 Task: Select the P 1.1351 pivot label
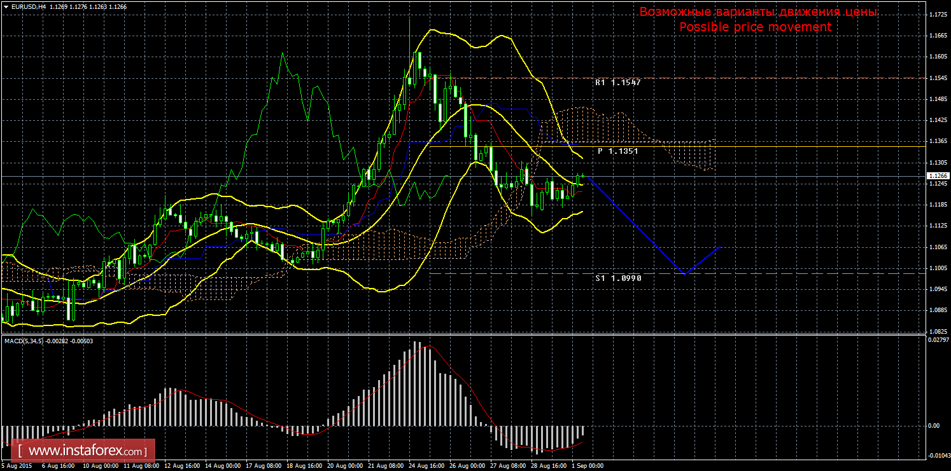617,151
